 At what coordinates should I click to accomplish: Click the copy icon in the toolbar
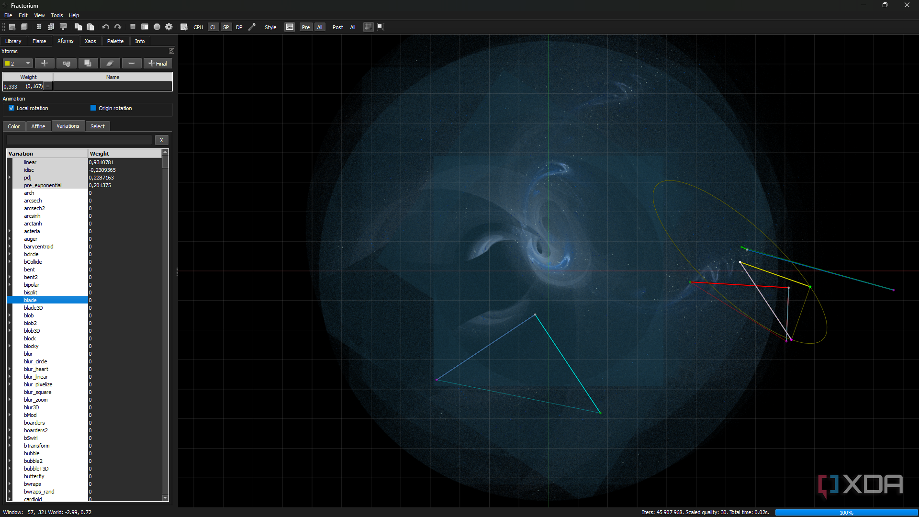[78, 27]
